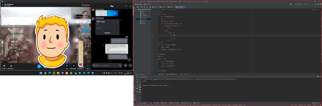Viewport: 322px width, 106px height.
Task: Switch to the 160.py editor tab
Action: click(171, 7)
